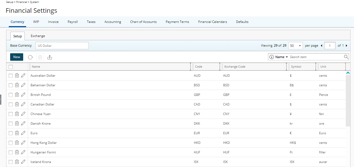Sort by the Name column header

[x=36, y=67]
